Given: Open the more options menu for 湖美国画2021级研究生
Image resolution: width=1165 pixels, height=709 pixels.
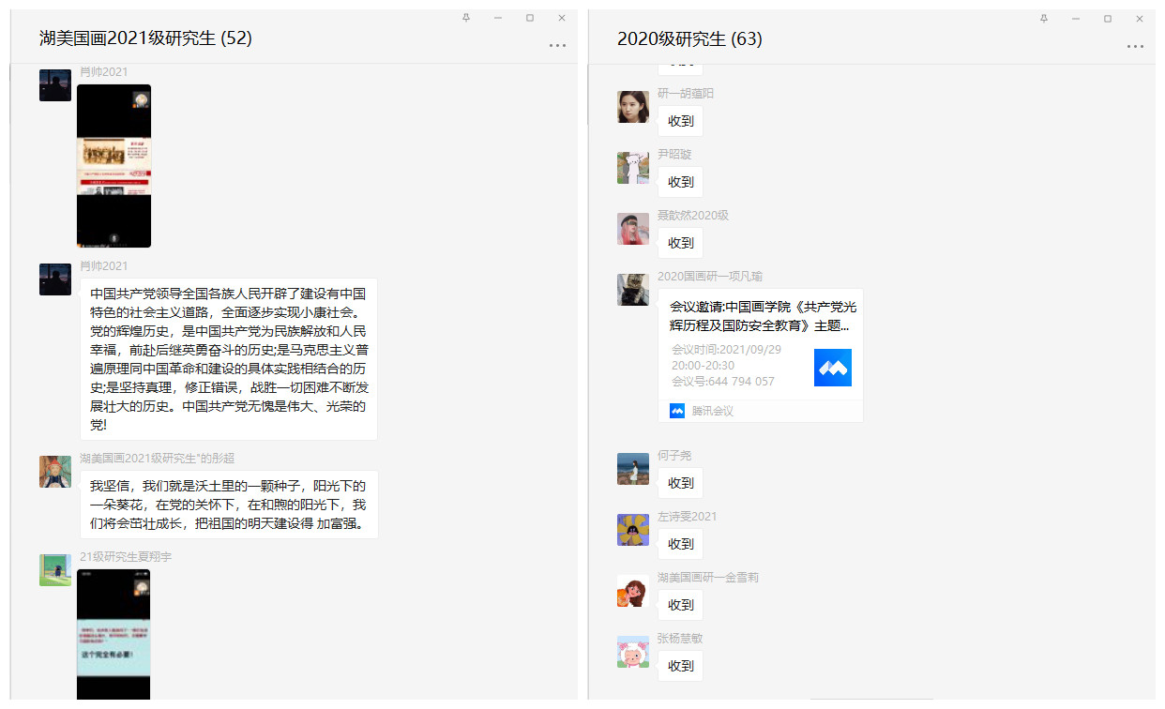Looking at the screenshot, I should [557, 45].
